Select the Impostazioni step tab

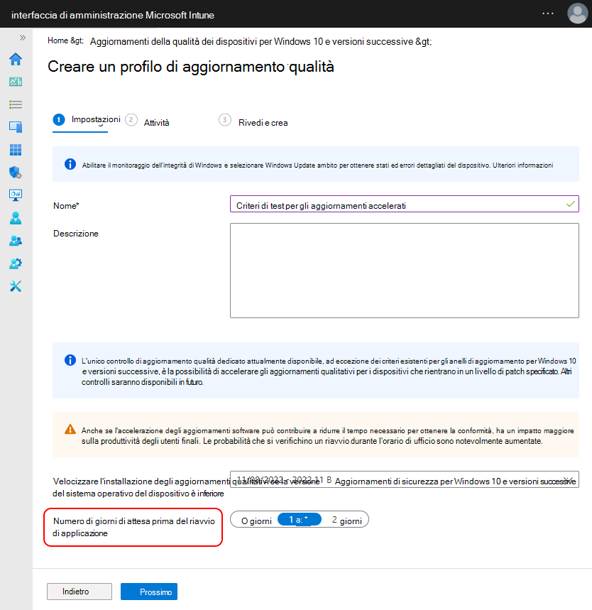click(87, 119)
